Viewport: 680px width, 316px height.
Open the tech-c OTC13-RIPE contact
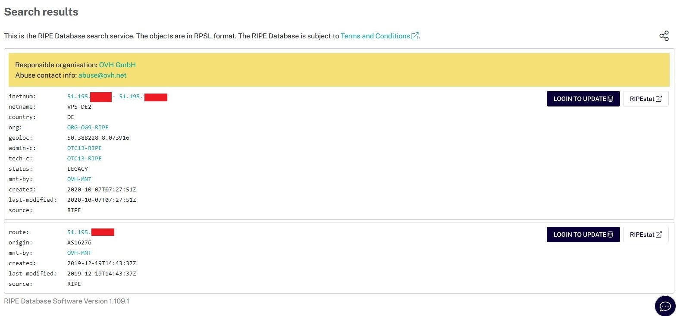84,159
